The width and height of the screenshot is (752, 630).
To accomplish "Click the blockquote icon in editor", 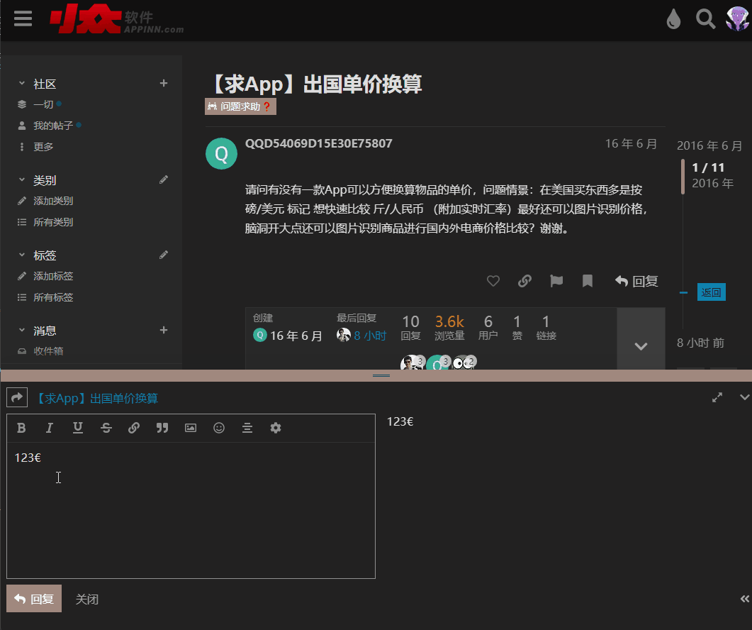I will [x=162, y=428].
